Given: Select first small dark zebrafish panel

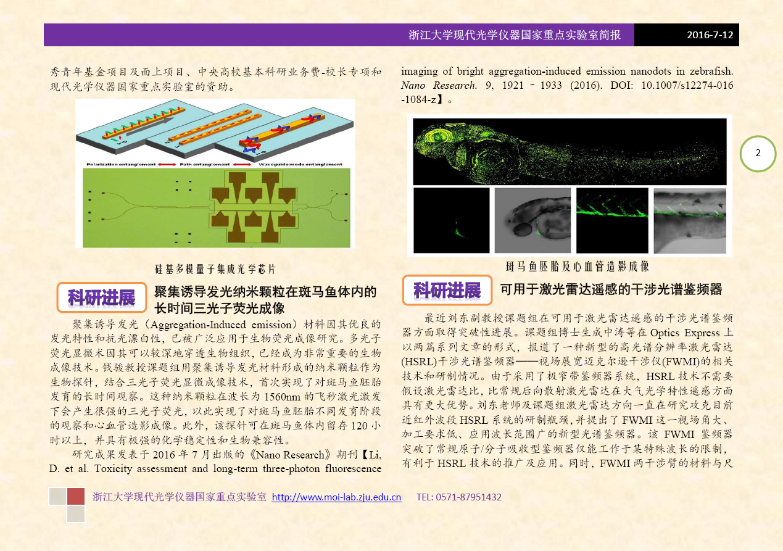Looking at the screenshot, I should point(452,220).
